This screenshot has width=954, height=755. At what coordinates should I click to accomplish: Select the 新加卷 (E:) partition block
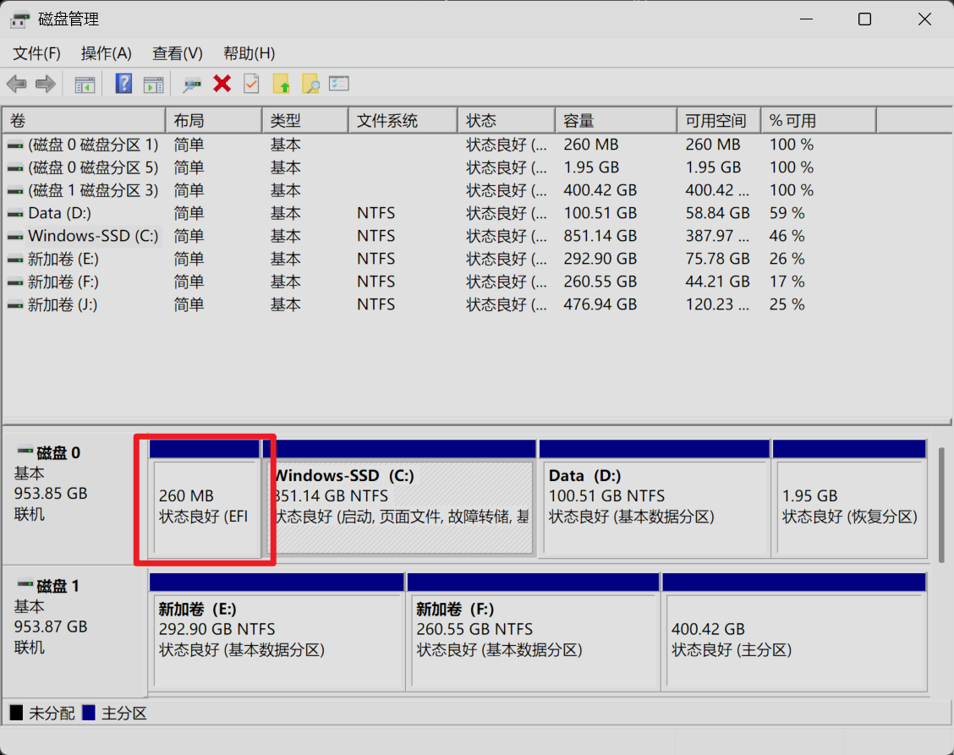click(277, 632)
